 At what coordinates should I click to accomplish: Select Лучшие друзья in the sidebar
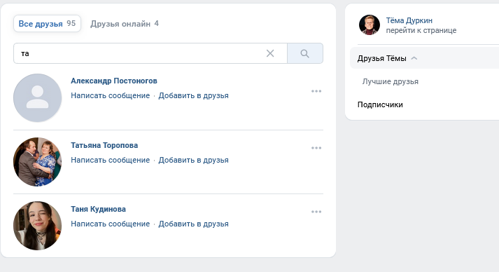[x=390, y=81]
